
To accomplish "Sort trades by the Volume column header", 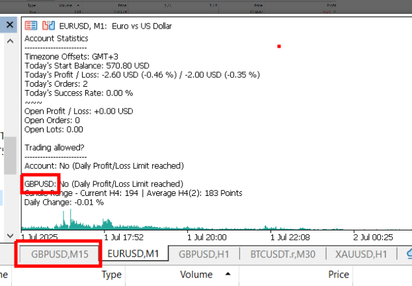I will pos(196,275).
